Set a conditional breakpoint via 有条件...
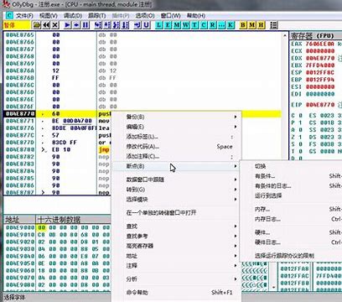Image resolution: width=342 pixels, height=302 pixels. click(265, 176)
